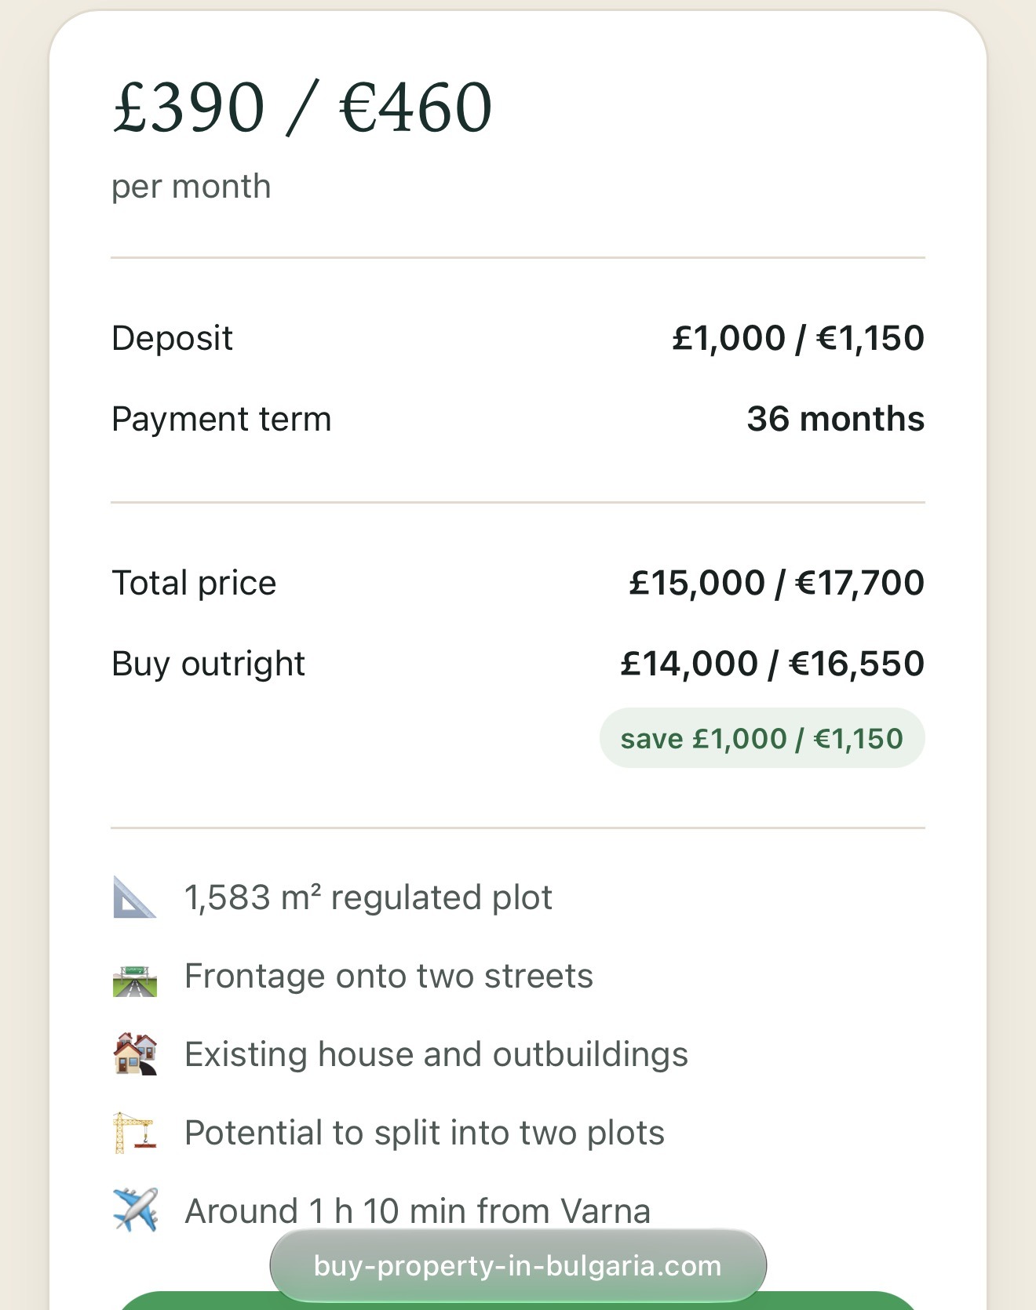Screen dimensions: 1036x1310
Task: Tap the Existing house and outbuildings feature
Action: (436, 1054)
